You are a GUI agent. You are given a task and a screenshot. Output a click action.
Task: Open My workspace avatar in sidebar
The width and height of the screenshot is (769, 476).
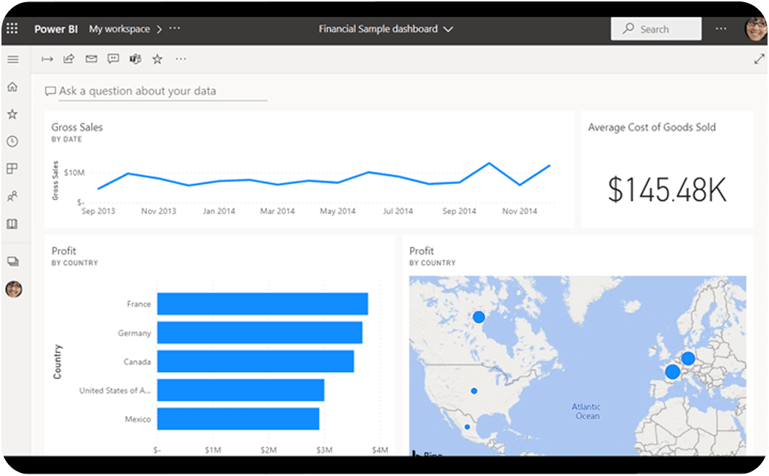(x=14, y=289)
